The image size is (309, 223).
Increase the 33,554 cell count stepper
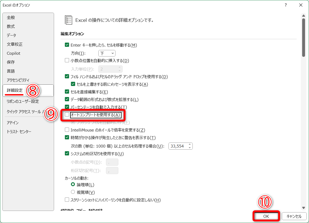coord(190,145)
